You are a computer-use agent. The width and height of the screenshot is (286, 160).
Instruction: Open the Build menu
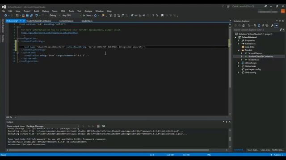[x=36, y=11]
